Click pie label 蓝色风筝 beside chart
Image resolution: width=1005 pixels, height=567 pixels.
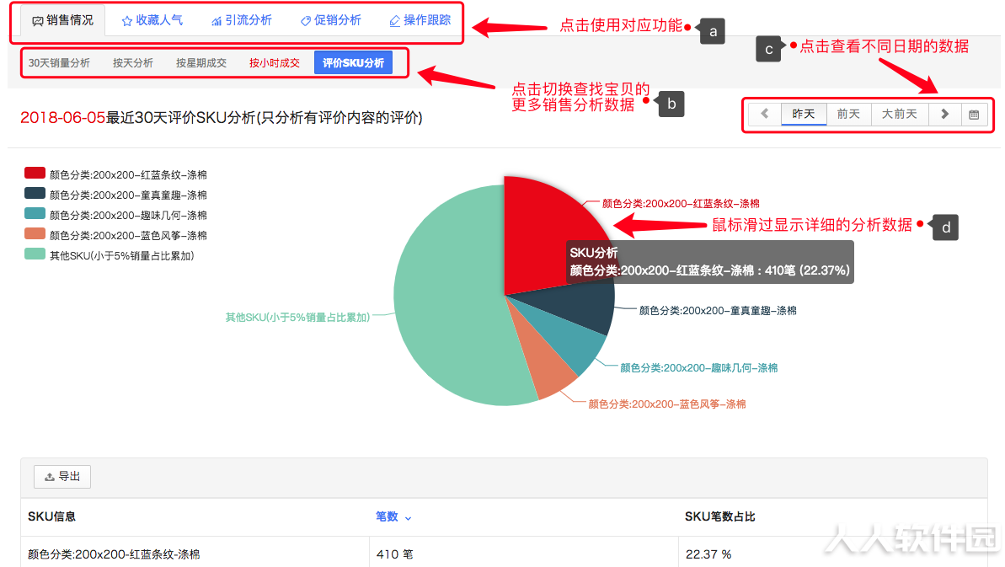(x=667, y=404)
